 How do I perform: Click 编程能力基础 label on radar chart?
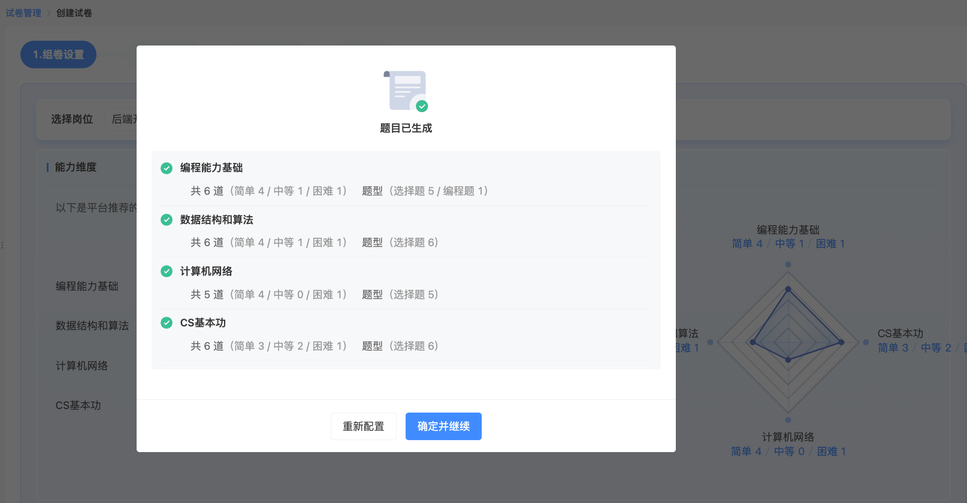point(788,230)
